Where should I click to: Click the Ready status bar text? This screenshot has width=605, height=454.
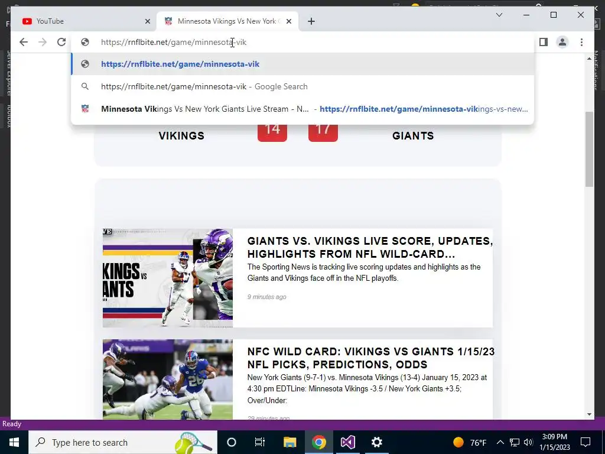12,424
